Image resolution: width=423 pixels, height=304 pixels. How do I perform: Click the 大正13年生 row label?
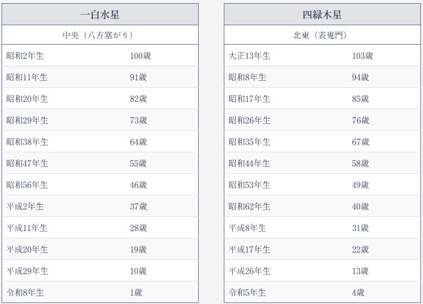pos(250,56)
